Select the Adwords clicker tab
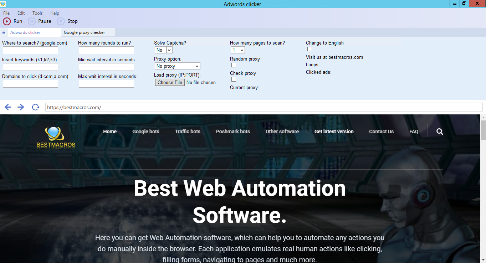 click(34, 32)
